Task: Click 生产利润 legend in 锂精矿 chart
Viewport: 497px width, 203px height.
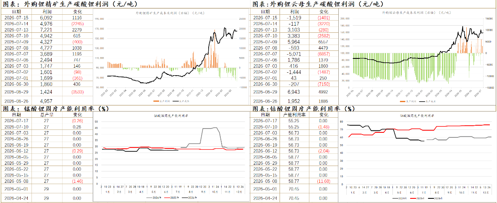Action: point(160,101)
